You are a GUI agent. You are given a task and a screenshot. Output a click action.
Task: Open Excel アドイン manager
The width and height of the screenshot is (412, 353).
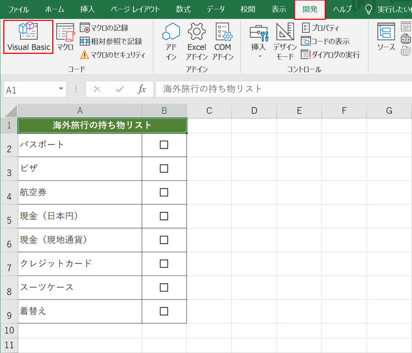click(197, 42)
